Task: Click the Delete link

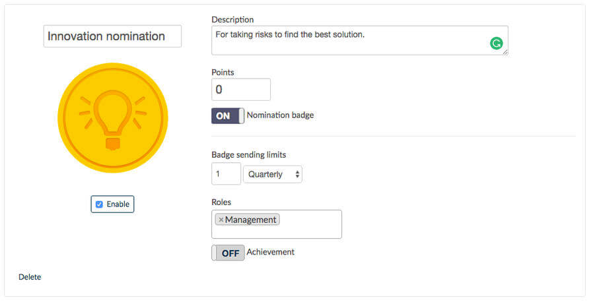Action: (x=30, y=277)
